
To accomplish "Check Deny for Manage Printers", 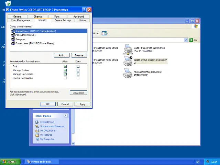I will 78,70.
